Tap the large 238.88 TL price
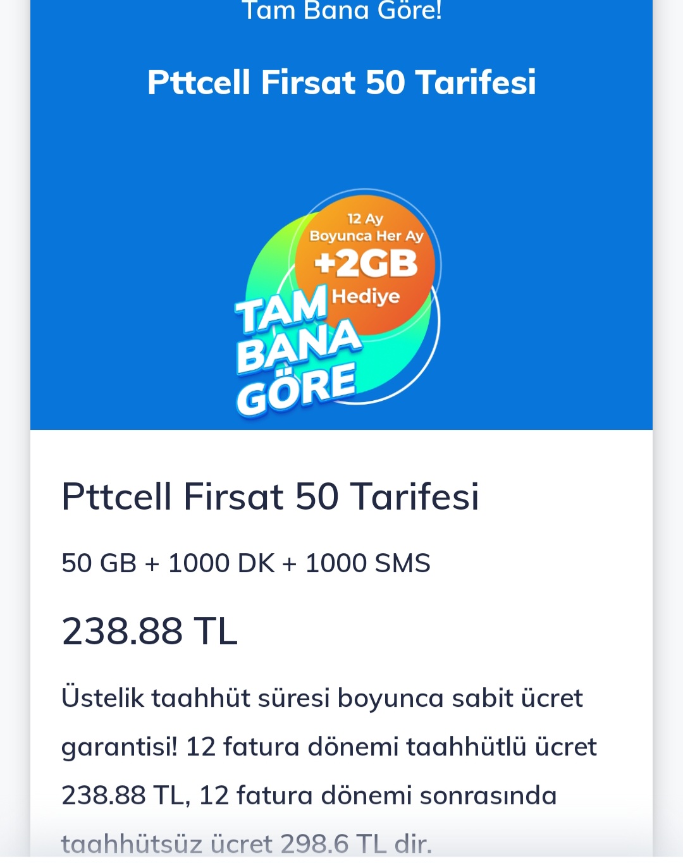683x863 pixels. (x=149, y=631)
